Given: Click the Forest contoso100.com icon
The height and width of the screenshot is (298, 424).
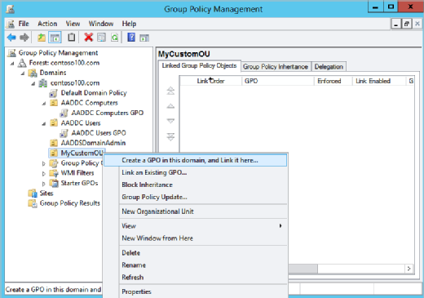Looking at the screenshot, I should [x=22, y=63].
